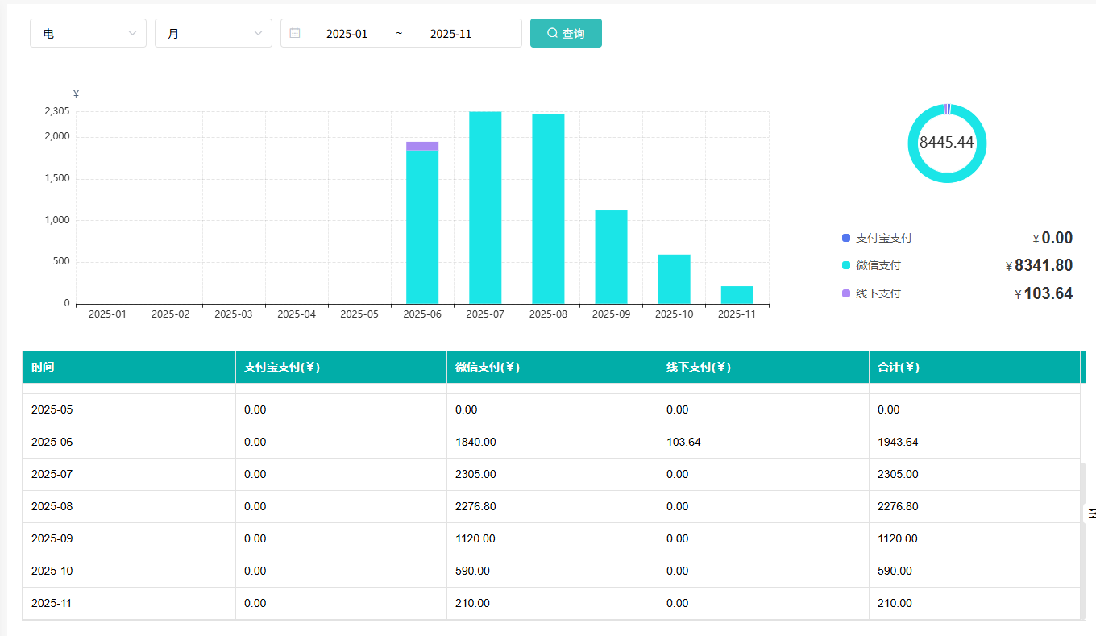Open the end month 2025-11 picker
The image size is (1096, 636).
click(450, 34)
